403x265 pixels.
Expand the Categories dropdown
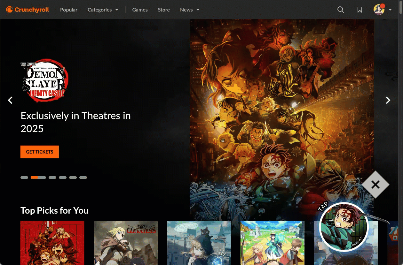point(103,10)
